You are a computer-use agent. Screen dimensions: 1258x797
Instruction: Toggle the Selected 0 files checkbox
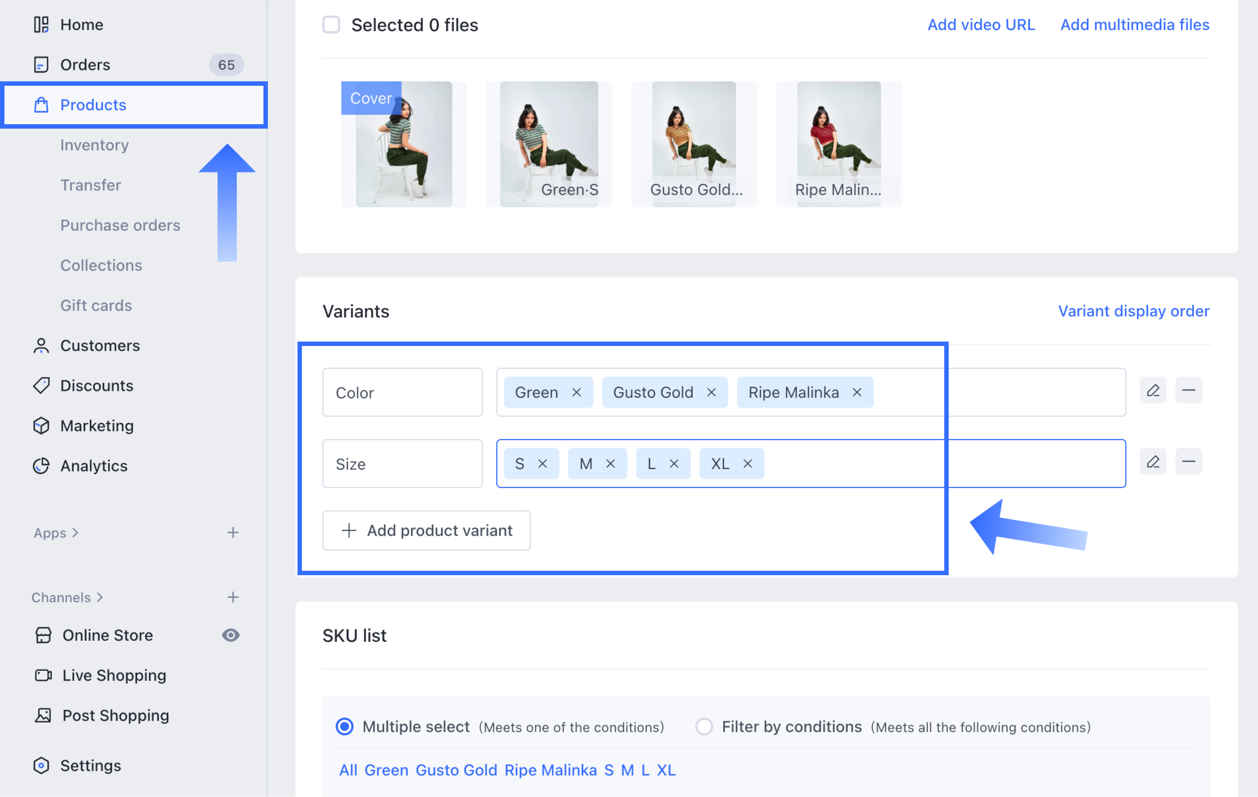(331, 25)
